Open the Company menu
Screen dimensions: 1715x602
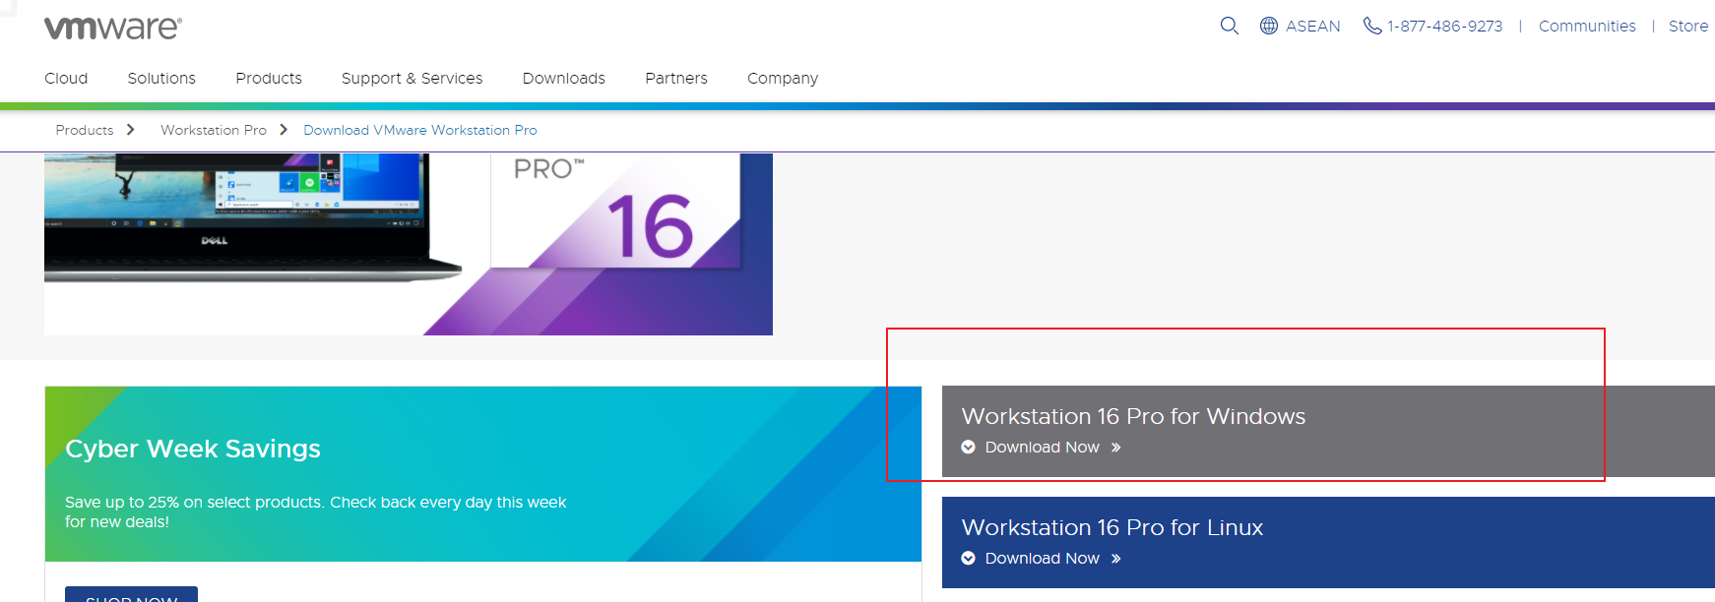783,78
